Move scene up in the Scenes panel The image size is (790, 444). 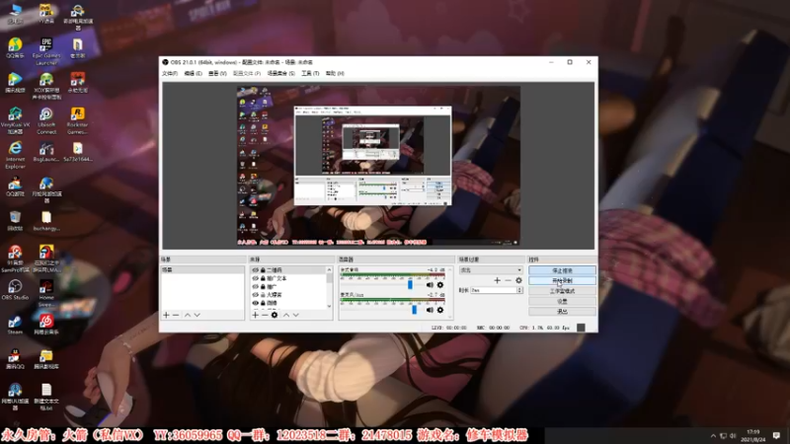[188, 315]
